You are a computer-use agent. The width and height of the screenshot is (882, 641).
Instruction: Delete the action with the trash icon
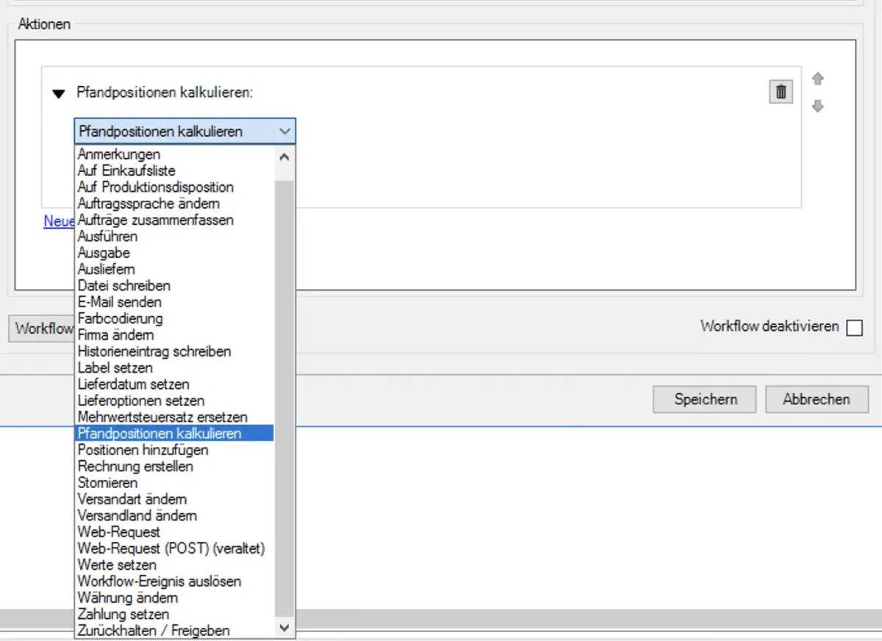[781, 92]
